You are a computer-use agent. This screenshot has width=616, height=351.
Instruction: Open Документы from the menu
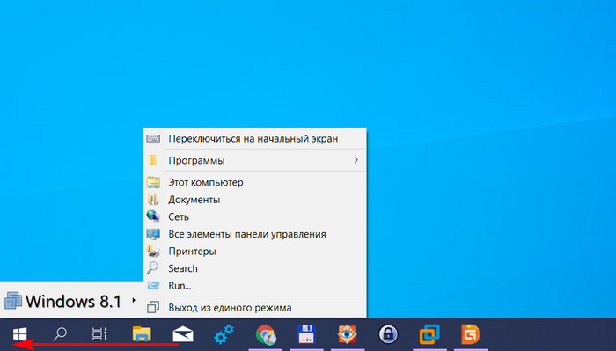(x=255, y=200)
